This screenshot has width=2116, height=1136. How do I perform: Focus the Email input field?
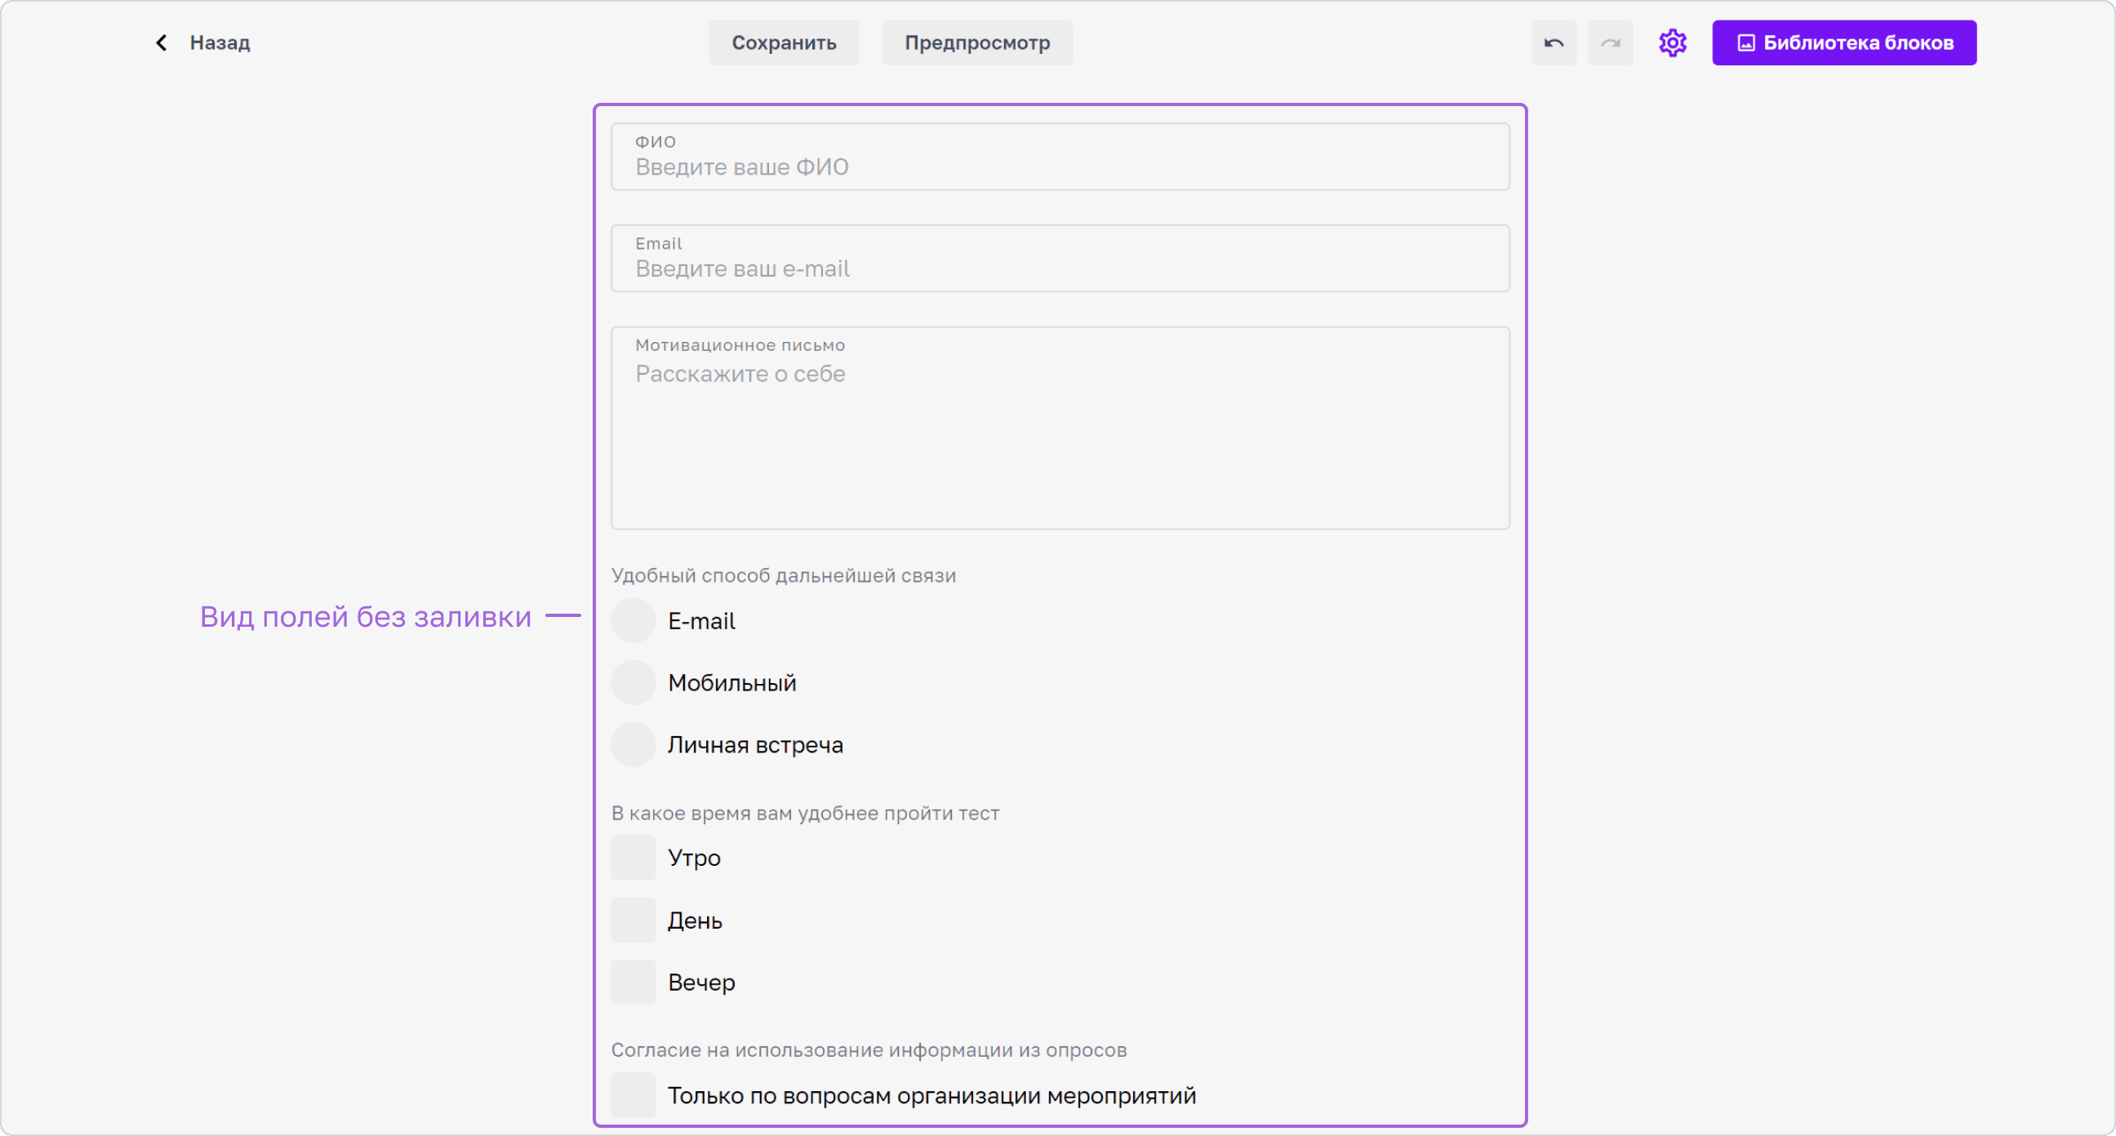[x=1060, y=259]
